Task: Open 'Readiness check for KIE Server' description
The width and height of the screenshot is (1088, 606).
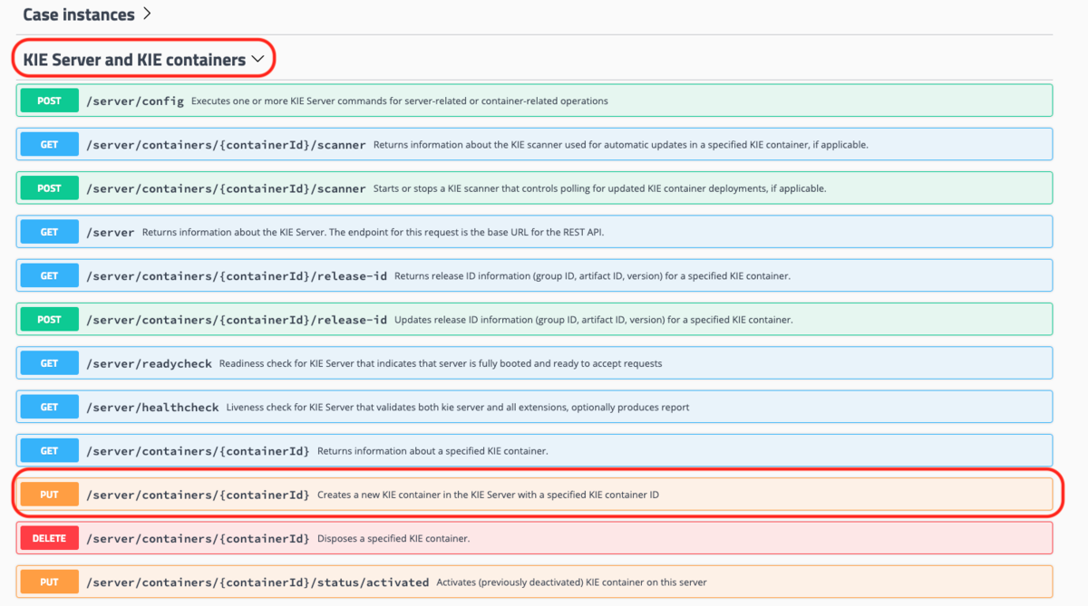Action: (441, 364)
